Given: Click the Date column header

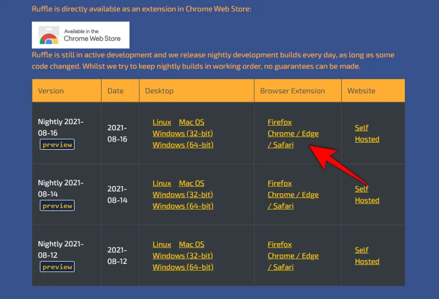Looking at the screenshot, I should (x=120, y=91).
